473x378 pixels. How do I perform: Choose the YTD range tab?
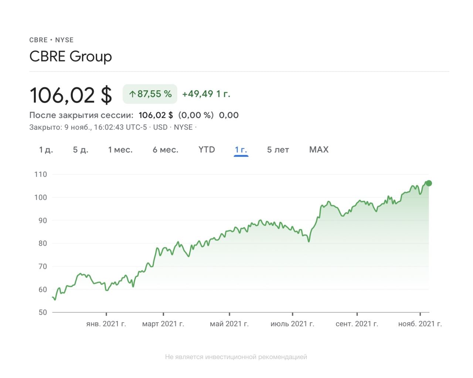207,150
